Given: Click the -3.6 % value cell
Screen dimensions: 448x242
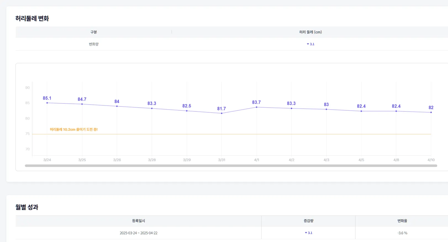Looking at the screenshot, I should click(x=402, y=233).
